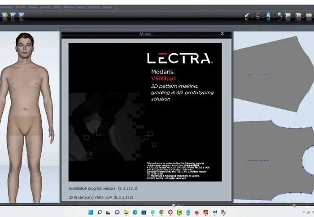Click the garment icon with yellow badge
Viewport: 314px width, 217px height.
4,16
